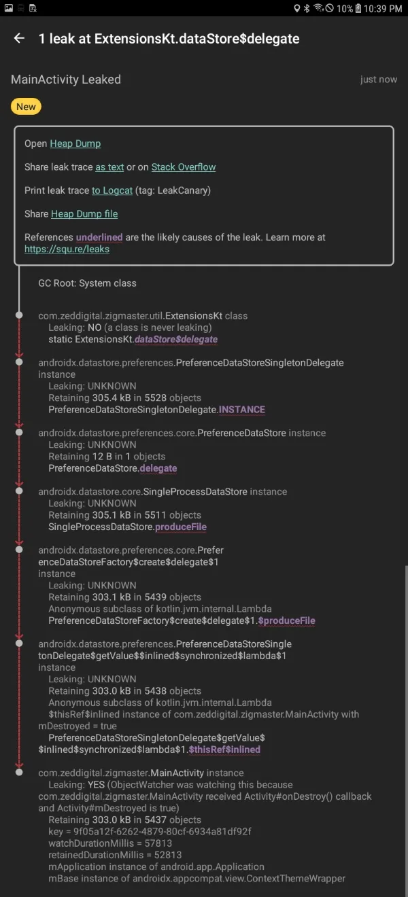Tap the New badge
This screenshot has width=408, height=897.
click(26, 107)
